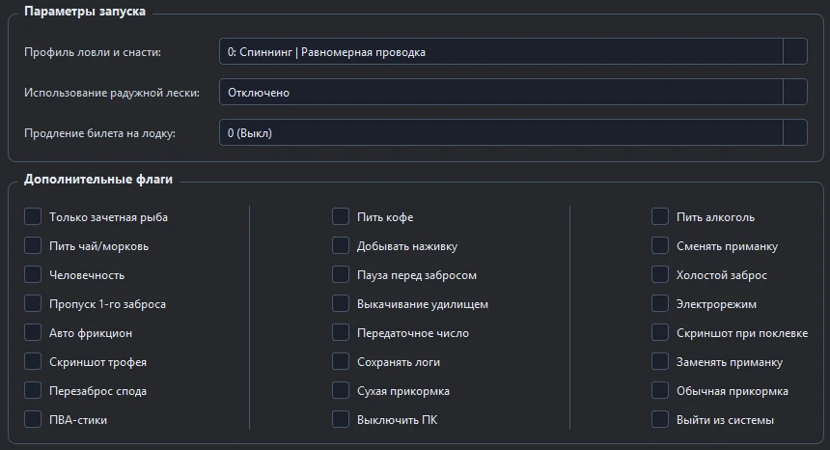This screenshot has width=830, height=450.
Task: Click the 'Дополнительные флаги' group title
Action: point(98,179)
